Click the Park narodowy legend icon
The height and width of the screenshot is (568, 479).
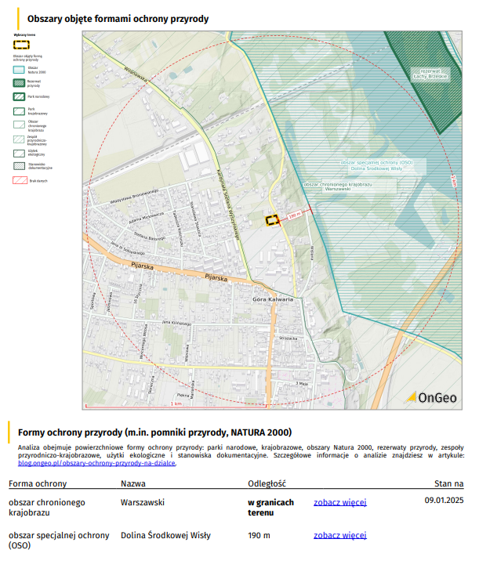(x=19, y=96)
